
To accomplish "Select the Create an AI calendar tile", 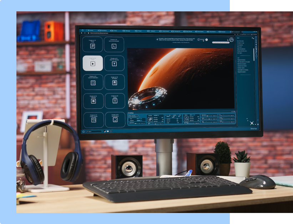I will tap(93, 101).
